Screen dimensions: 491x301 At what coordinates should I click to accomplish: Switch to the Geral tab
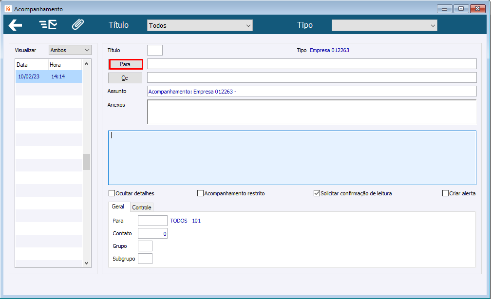pyautogui.click(x=118, y=207)
